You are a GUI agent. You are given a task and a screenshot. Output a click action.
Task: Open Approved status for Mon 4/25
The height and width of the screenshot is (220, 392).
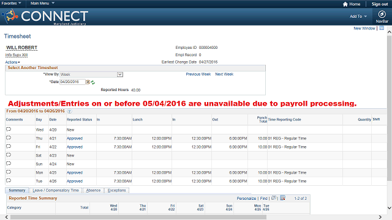click(x=75, y=172)
